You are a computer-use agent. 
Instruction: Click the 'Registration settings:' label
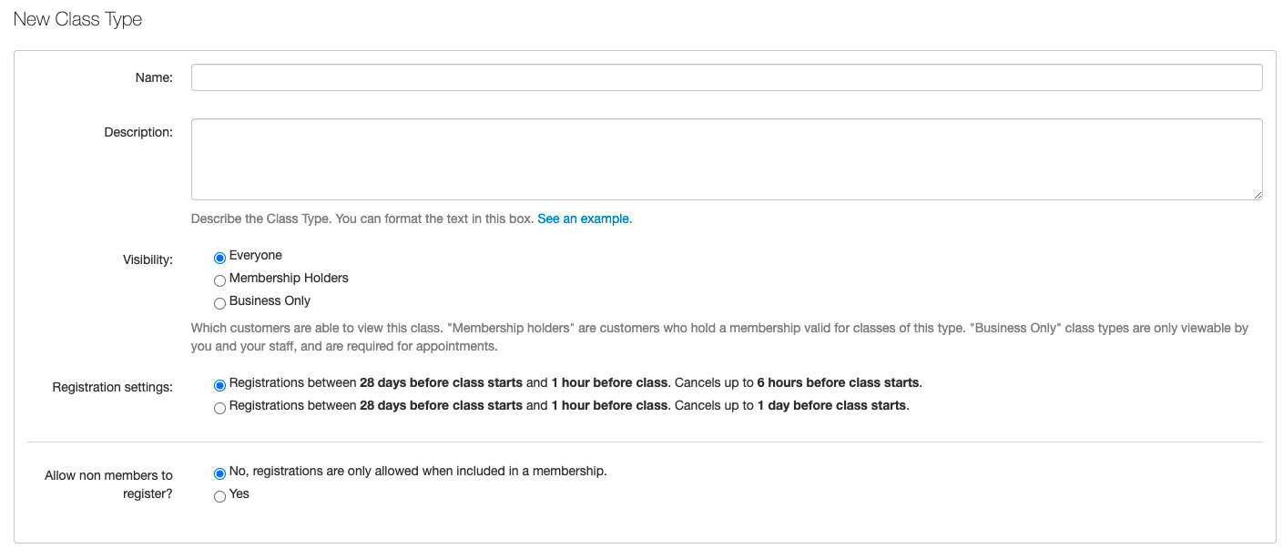[112, 388]
